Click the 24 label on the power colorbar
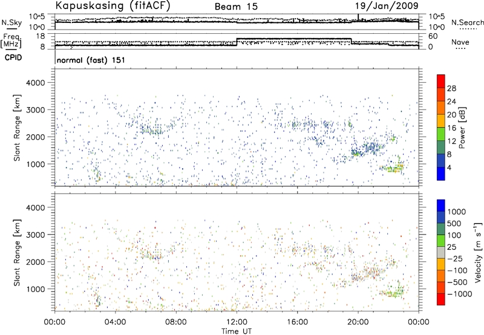 point(451,102)
